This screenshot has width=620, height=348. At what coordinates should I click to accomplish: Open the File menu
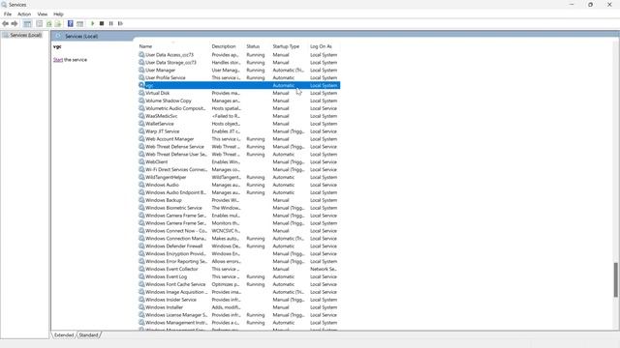(x=8, y=14)
